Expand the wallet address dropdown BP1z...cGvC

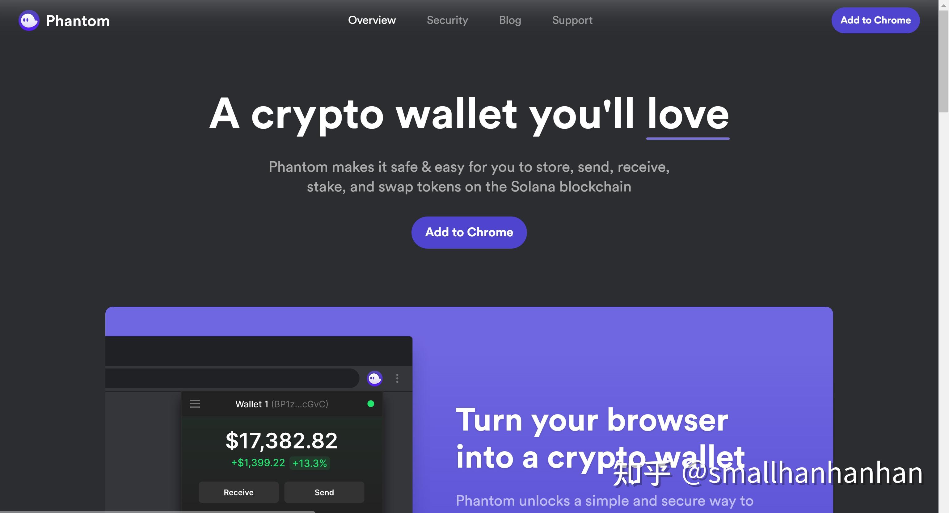(x=282, y=404)
